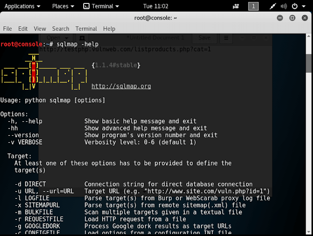Screen dimensions: 313x236
Task: Open the hamburger menu in text editor
Action: pos(226,38)
